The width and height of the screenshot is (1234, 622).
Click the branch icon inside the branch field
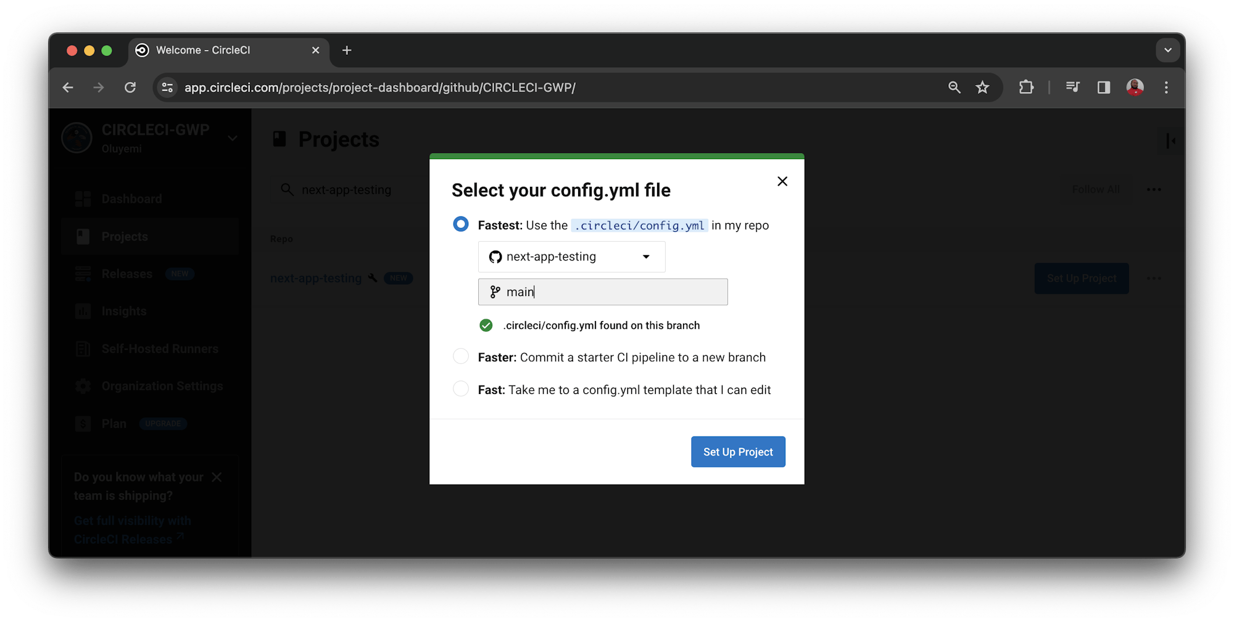(494, 292)
